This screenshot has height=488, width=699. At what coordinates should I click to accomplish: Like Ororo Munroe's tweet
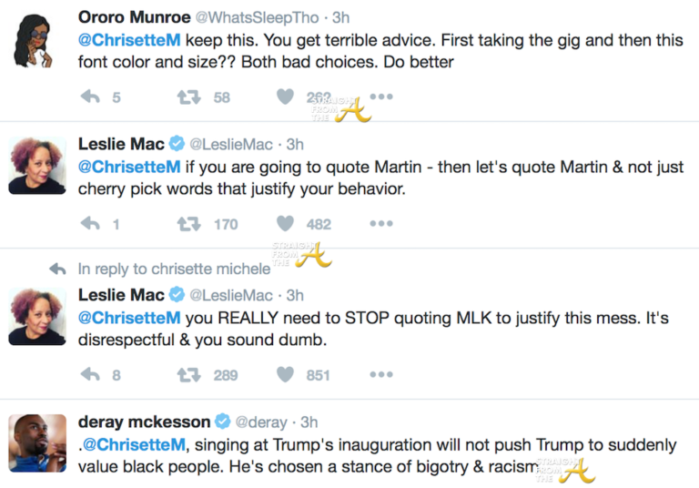tap(285, 97)
